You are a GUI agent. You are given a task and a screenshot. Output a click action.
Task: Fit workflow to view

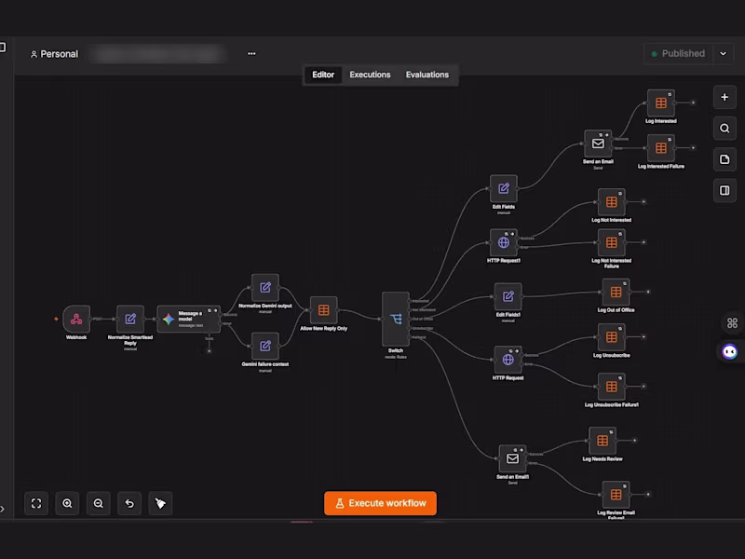pos(36,503)
